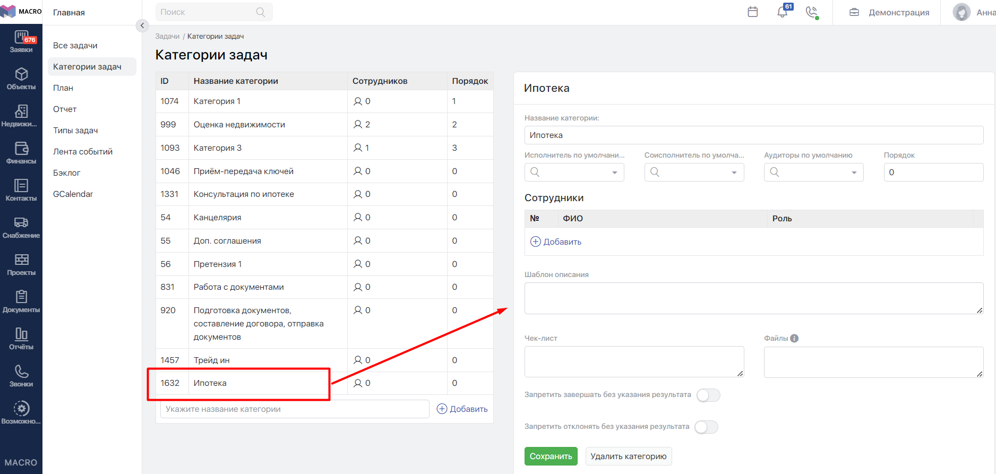Select Все задачи menu item
The image size is (996, 474).
tap(75, 46)
